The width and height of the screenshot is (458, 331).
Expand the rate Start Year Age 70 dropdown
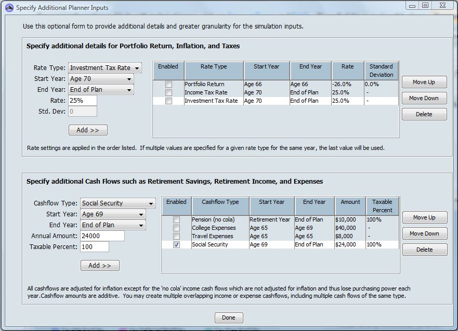pos(101,79)
